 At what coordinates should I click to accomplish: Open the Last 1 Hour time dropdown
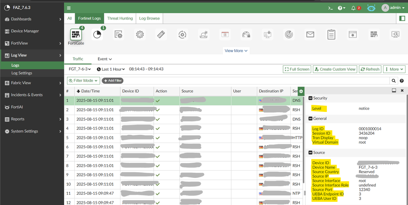click(111, 69)
